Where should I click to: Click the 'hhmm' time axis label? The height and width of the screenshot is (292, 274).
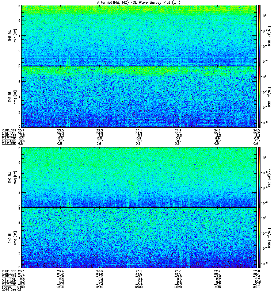(x=7, y=287)
